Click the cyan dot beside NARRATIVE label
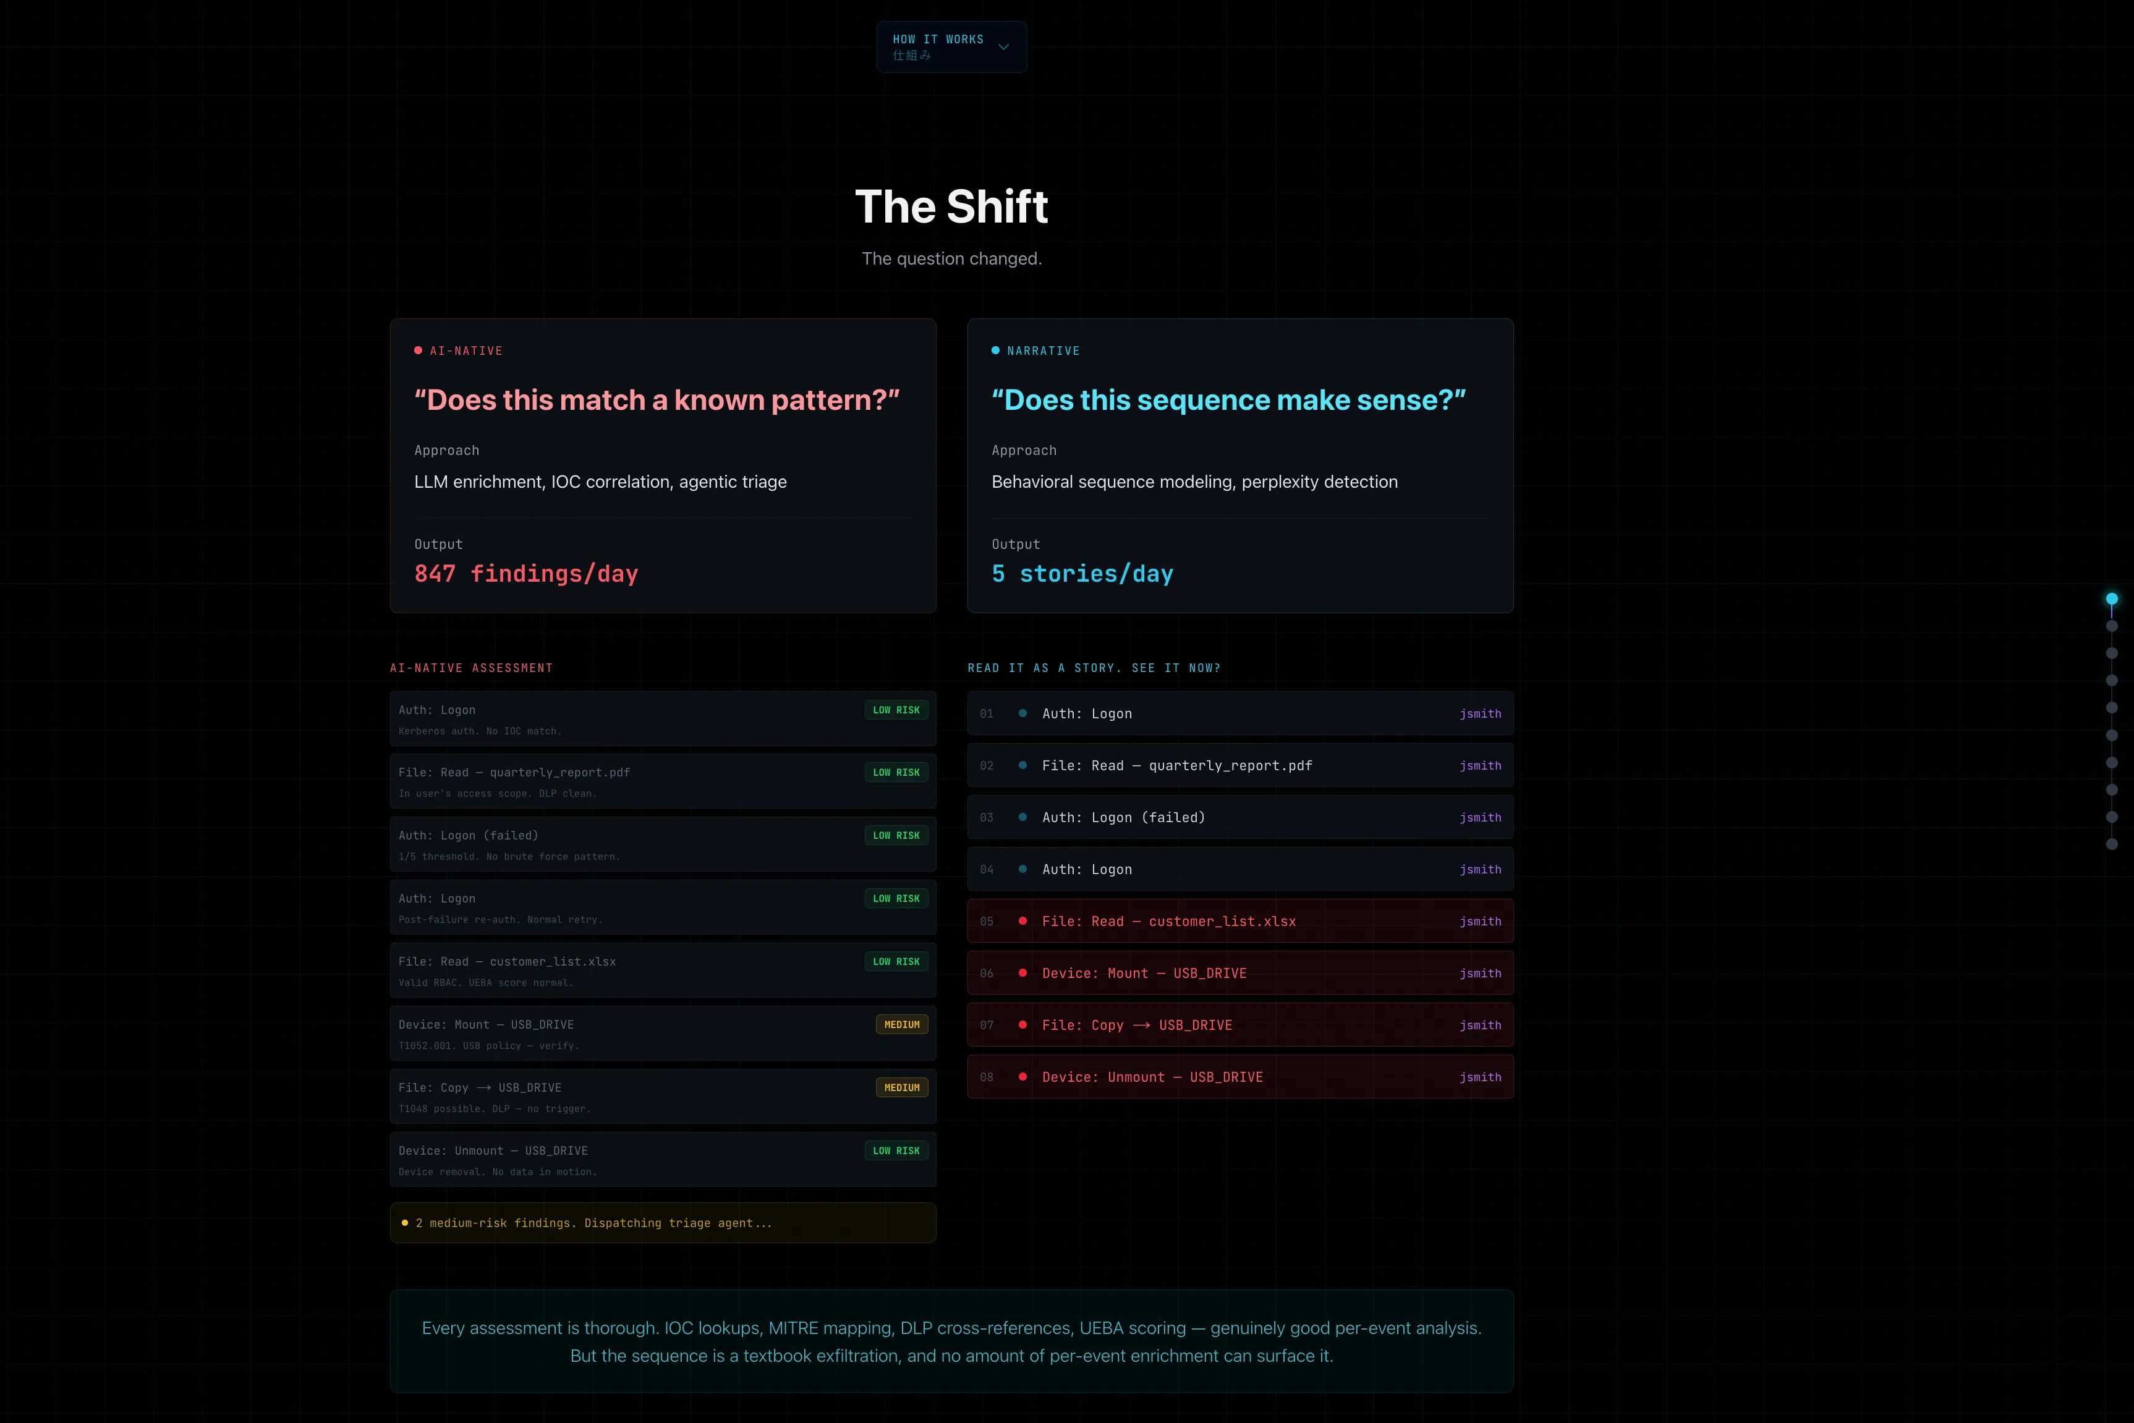 point(995,350)
